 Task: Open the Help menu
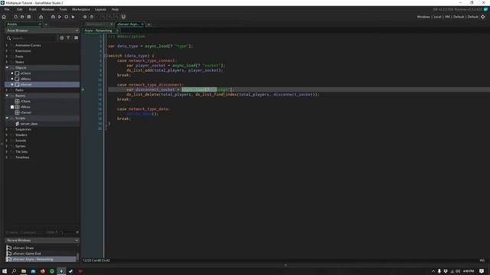(x=115, y=9)
